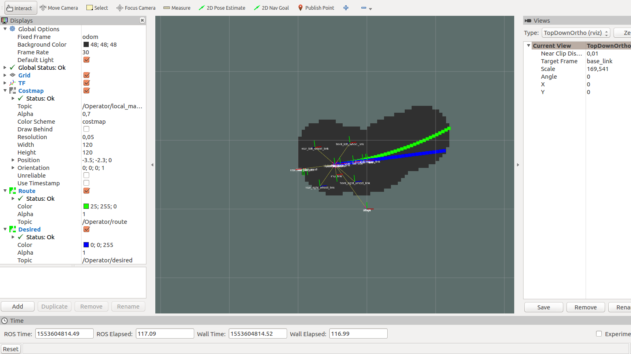This screenshot has height=354, width=631.
Task: Click the Zero button in Views
Action: pos(622,33)
